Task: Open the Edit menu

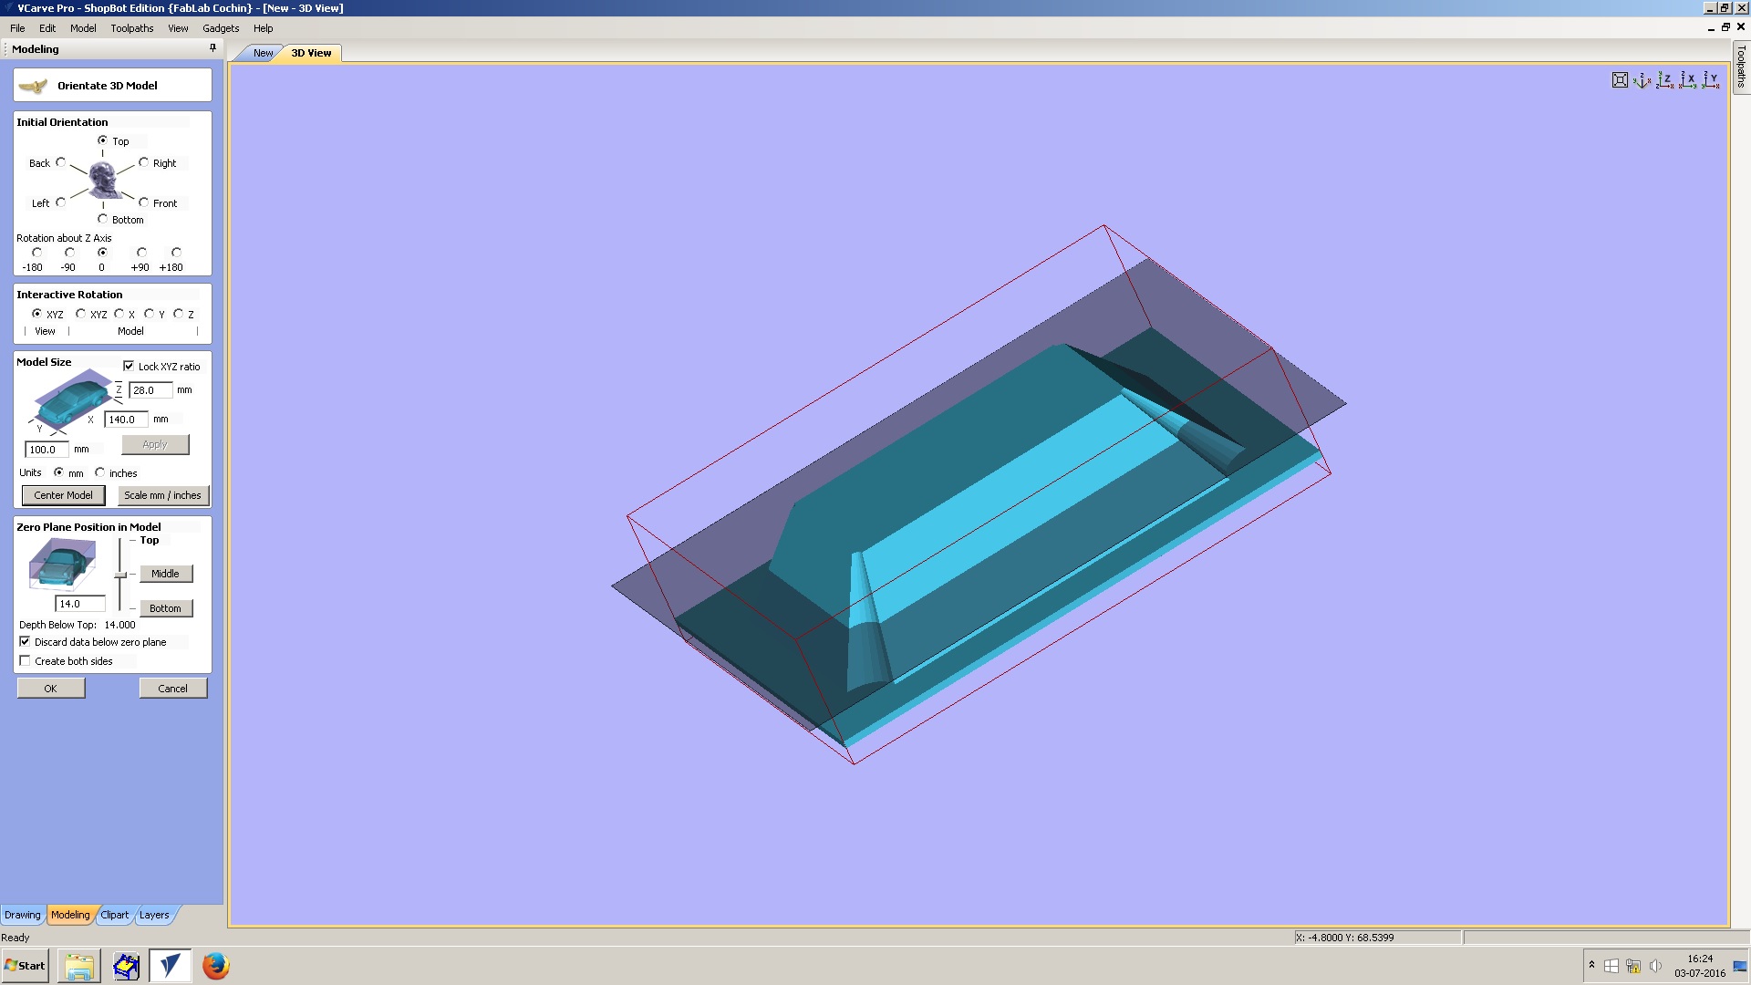Action: click(47, 28)
